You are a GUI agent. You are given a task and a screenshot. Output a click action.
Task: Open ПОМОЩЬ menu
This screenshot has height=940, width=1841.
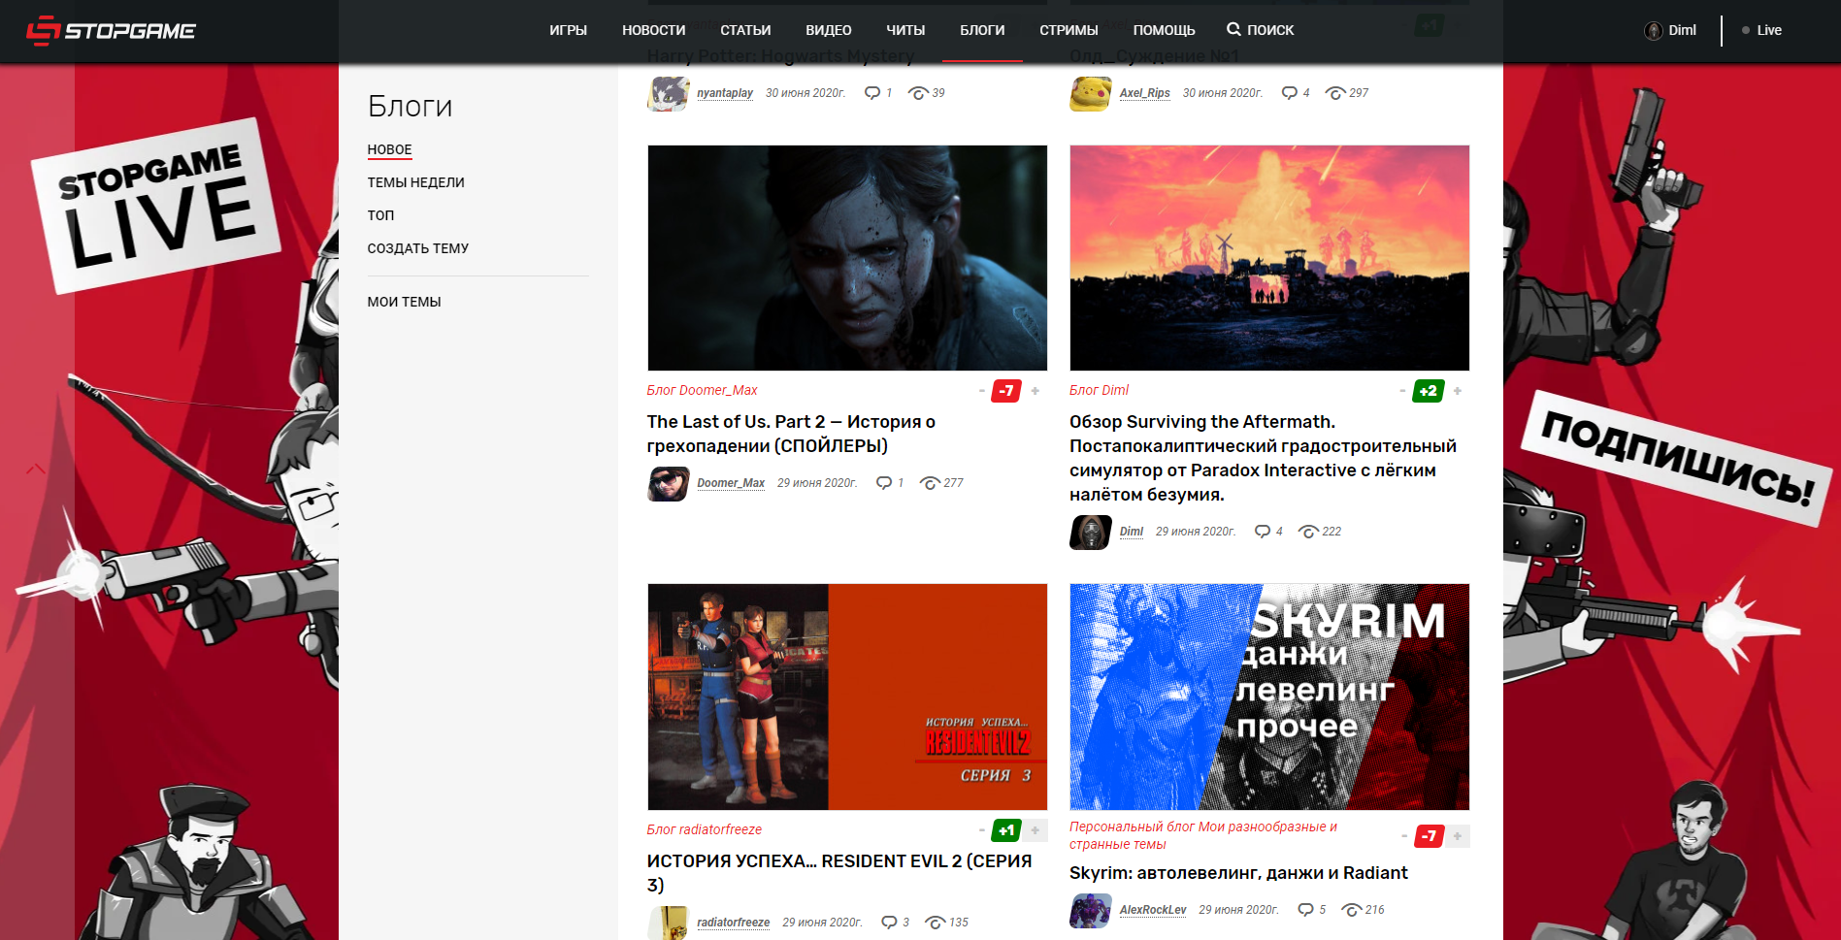[1164, 30]
